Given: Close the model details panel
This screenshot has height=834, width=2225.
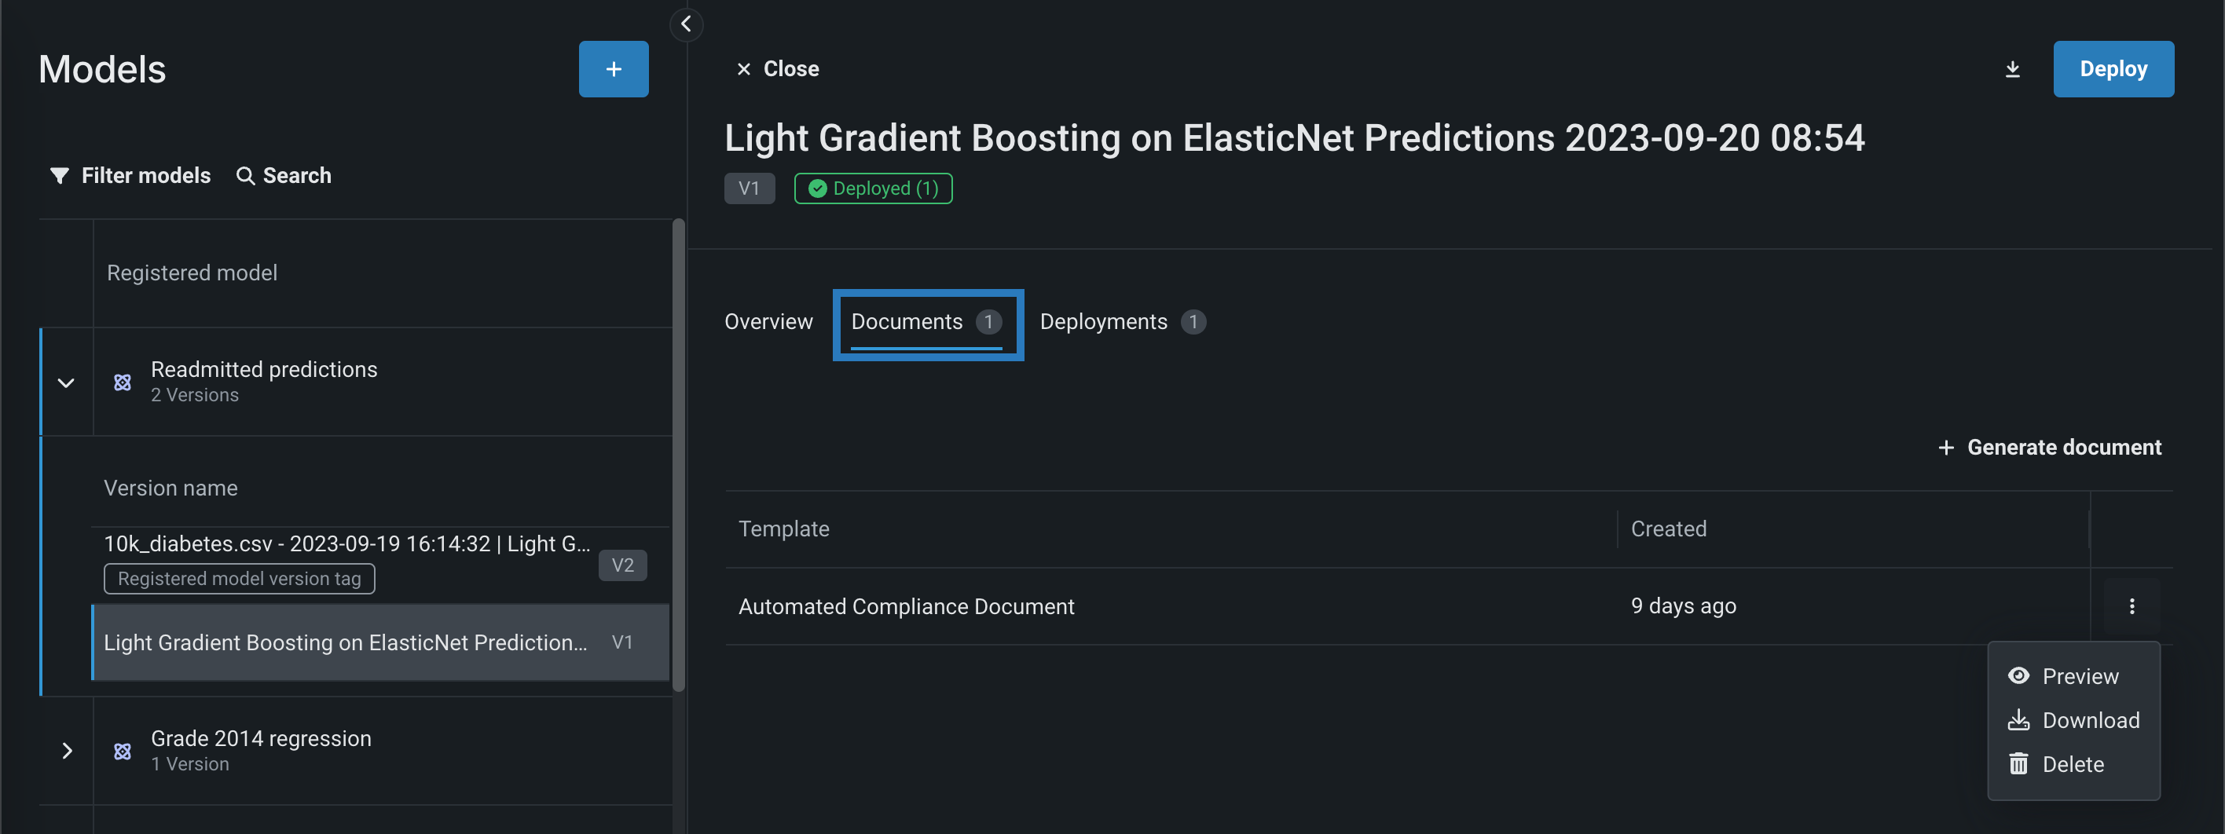Looking at the screenshot, I should coord(777,69).
